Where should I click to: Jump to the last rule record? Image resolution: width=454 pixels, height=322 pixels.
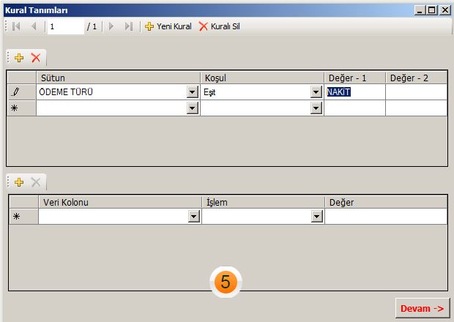(x=129, y=26)
